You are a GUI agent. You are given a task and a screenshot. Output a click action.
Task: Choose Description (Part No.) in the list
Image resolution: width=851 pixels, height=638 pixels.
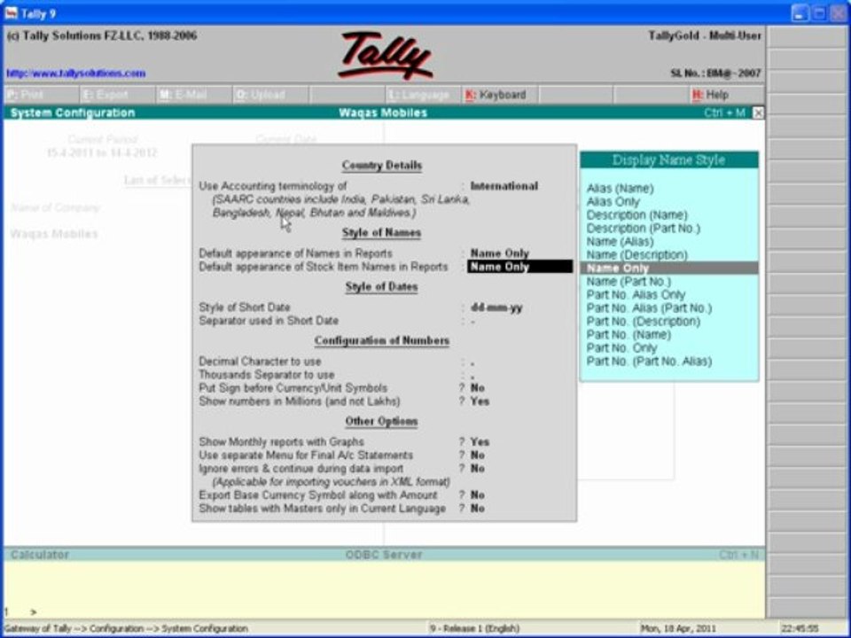pyautogui.click(x=644, y=228)
